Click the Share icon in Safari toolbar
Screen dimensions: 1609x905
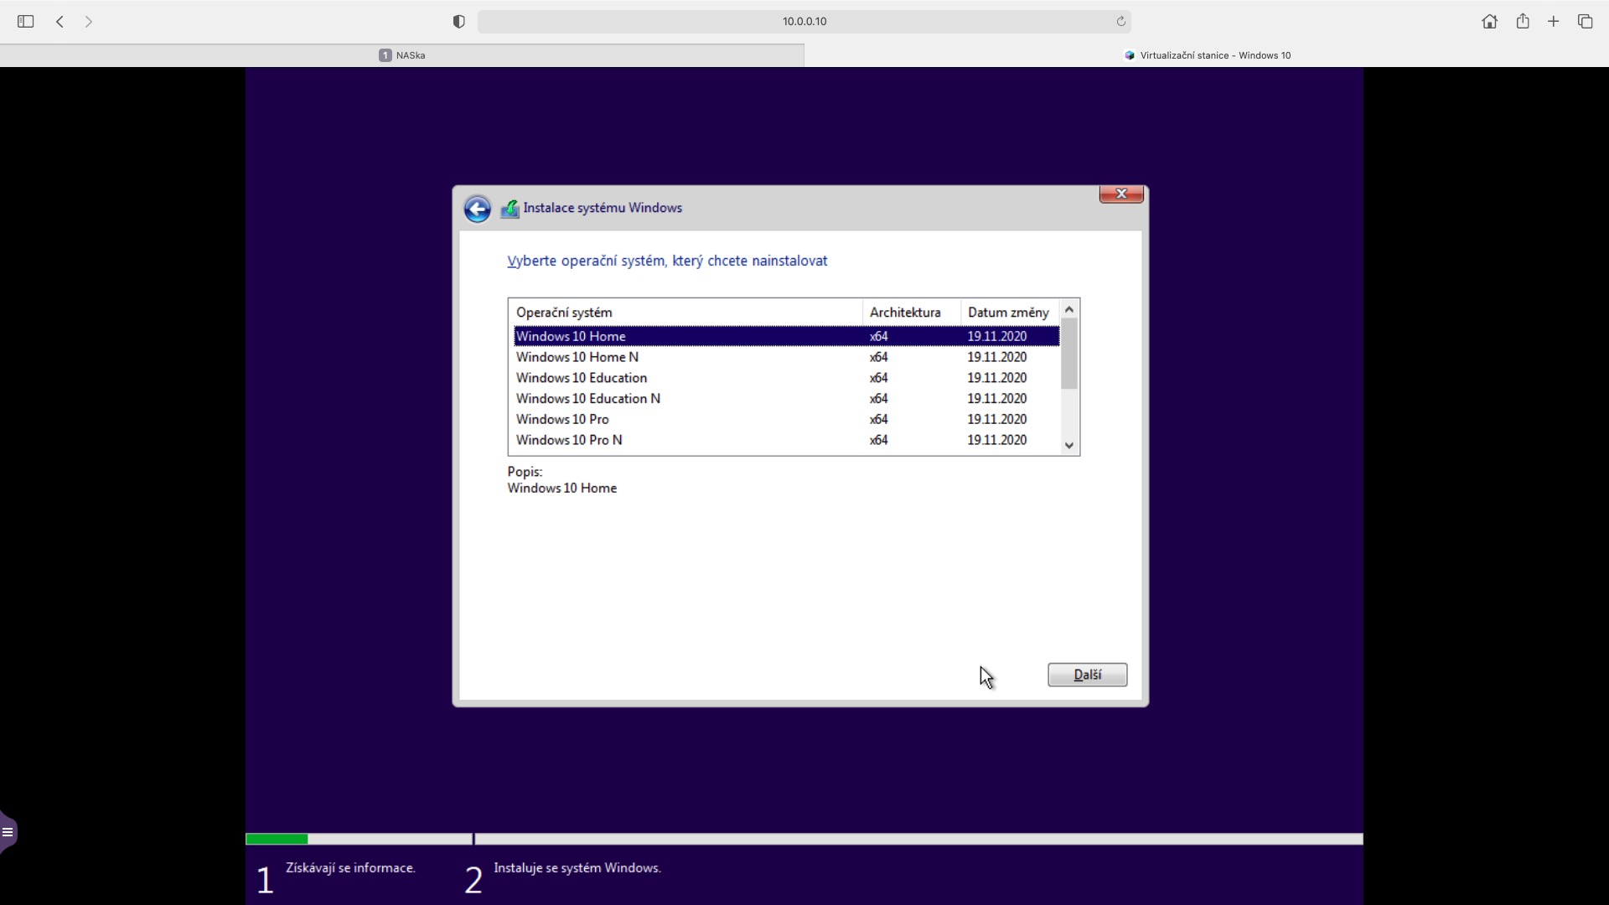pyautogui.click(x=1523, y=22)
